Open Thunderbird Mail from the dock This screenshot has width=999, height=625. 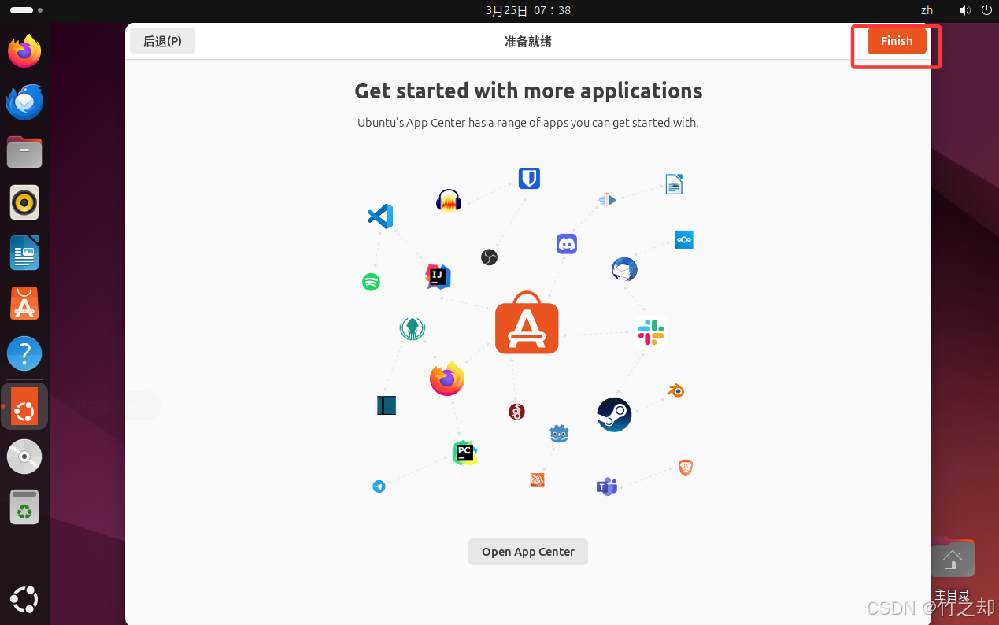click(x=24, y=102)
